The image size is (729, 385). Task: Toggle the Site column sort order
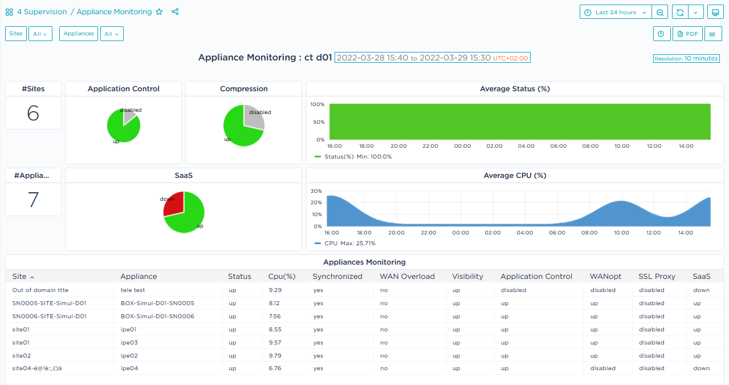[x=20, y=276]
